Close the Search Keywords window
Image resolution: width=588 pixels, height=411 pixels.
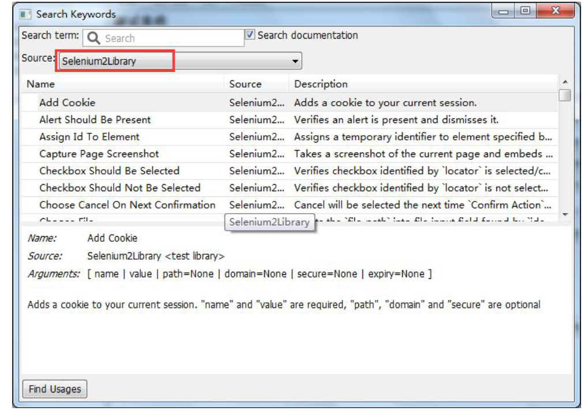[556, 11]
